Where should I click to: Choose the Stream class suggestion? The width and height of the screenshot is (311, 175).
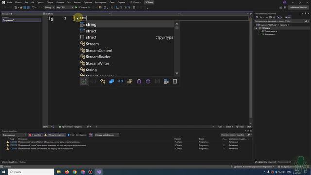click(127, 44)
